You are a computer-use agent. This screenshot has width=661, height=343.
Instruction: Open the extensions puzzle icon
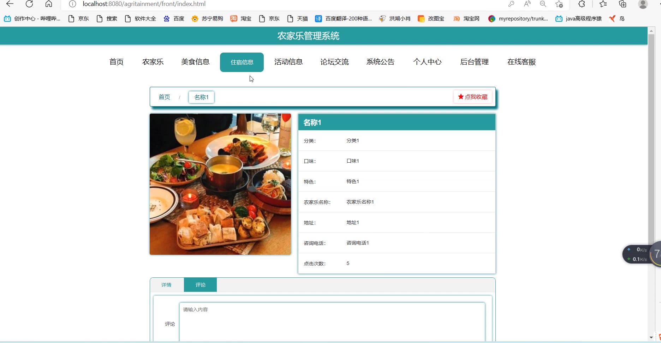[x=582, y=4]
